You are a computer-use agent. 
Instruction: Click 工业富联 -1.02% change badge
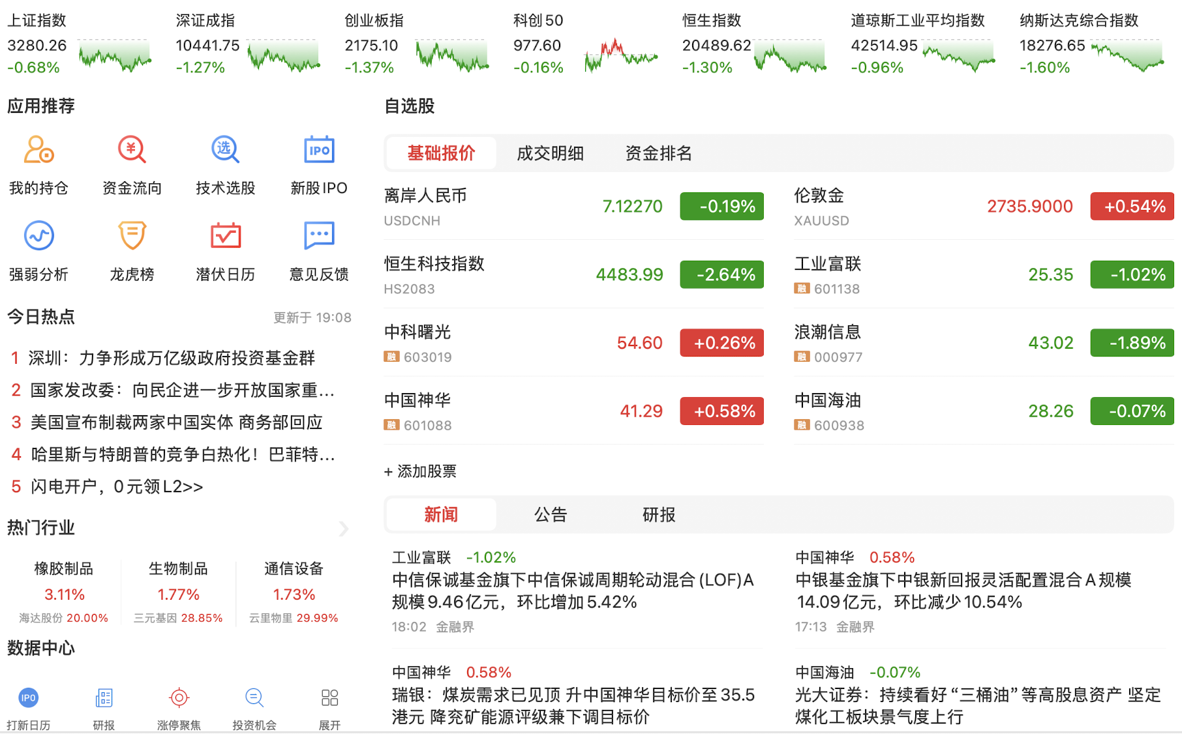pyautogui.click(x=1132, y=274)
